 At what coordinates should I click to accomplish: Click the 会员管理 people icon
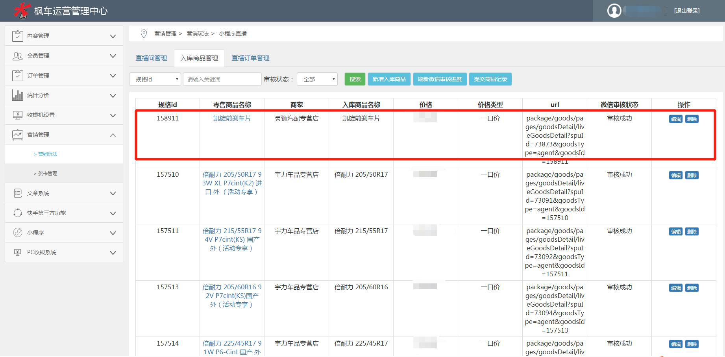(x=18, y=56)
